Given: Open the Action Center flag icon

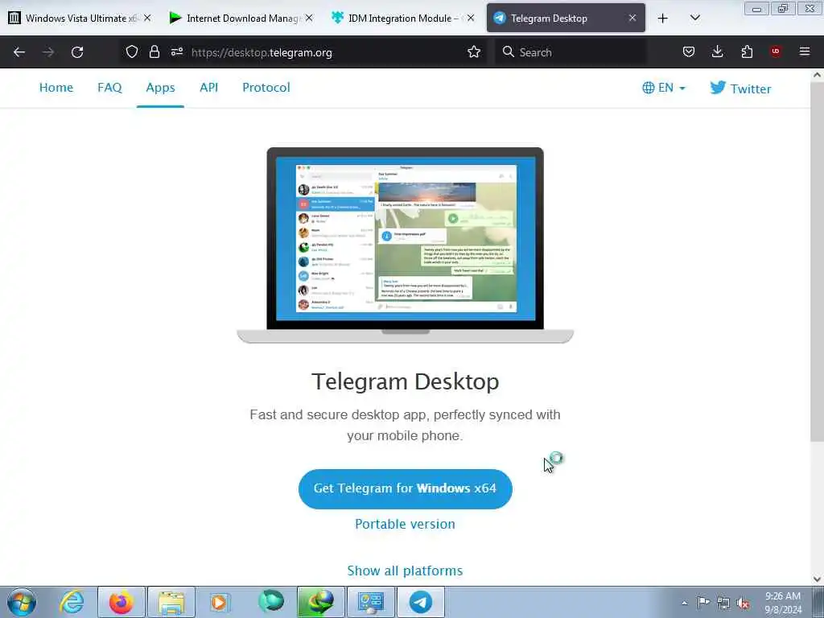Looking at the screenshot, I should tap(703, 602).
